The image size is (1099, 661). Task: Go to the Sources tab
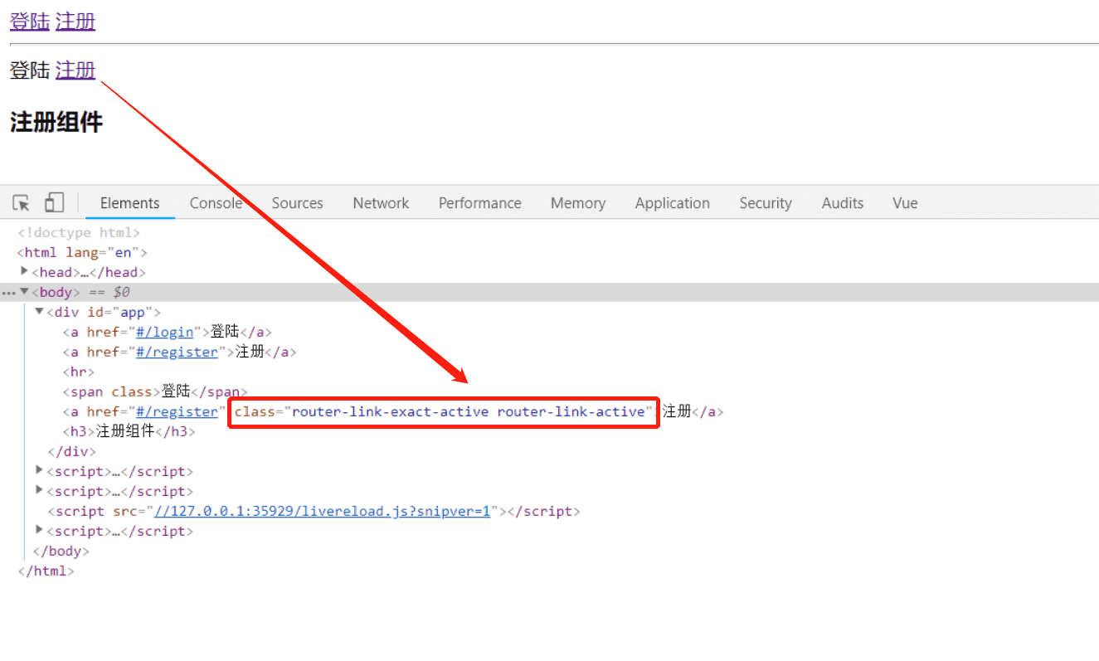[297, 203]
